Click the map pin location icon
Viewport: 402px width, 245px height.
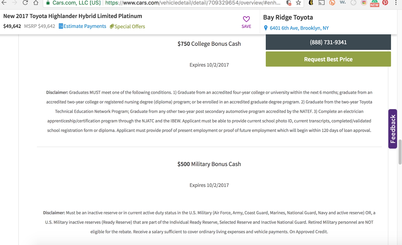266,28
